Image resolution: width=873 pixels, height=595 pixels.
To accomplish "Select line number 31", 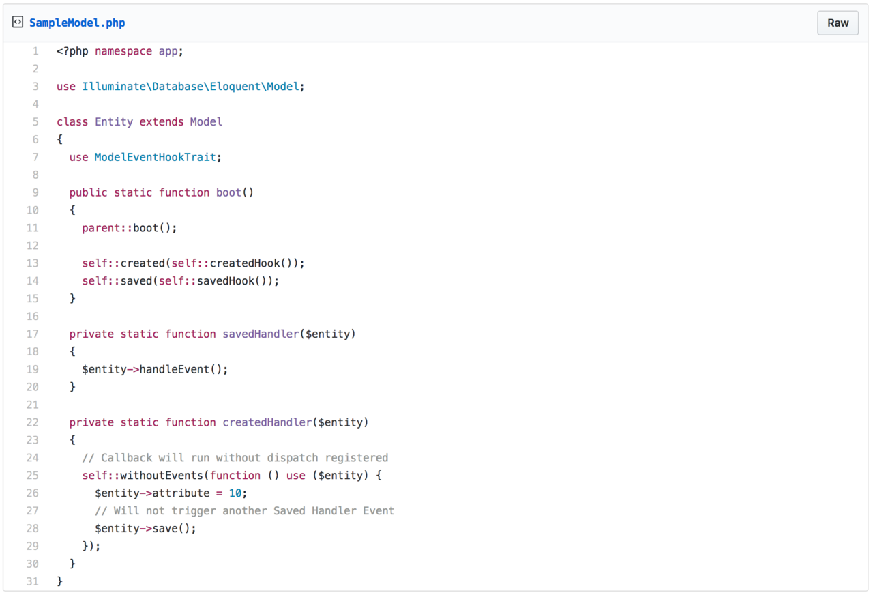I will pos(33,582).
